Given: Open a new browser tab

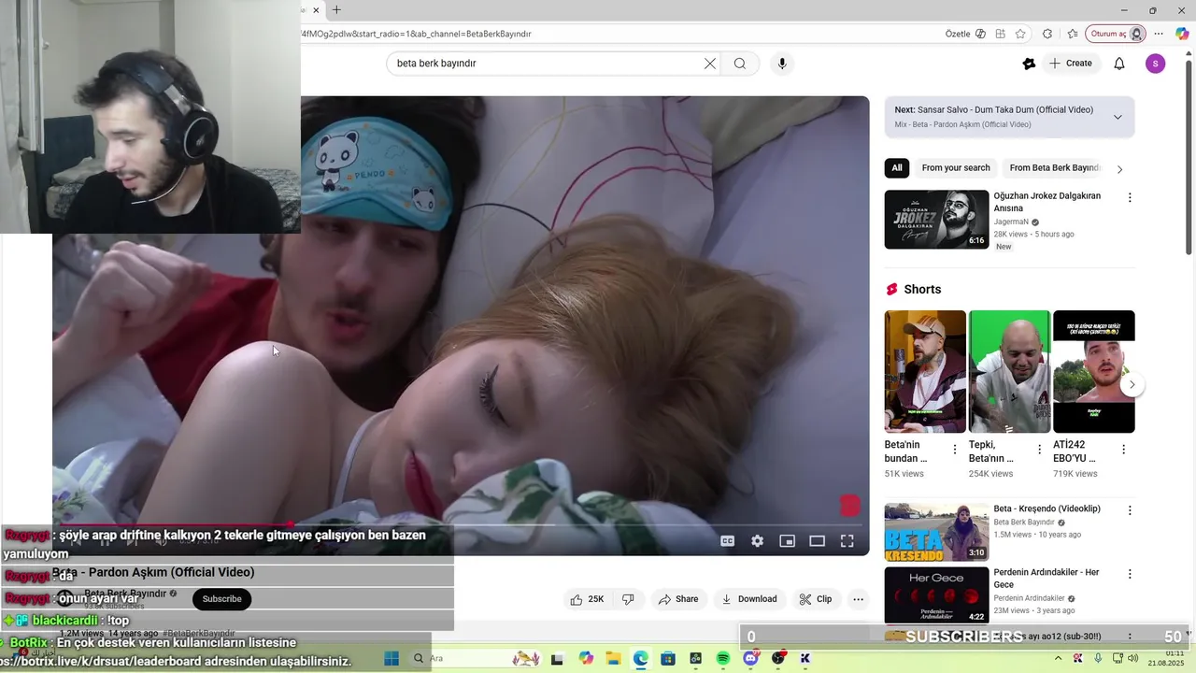Looking at the screenshot, I should click(336, 10).
